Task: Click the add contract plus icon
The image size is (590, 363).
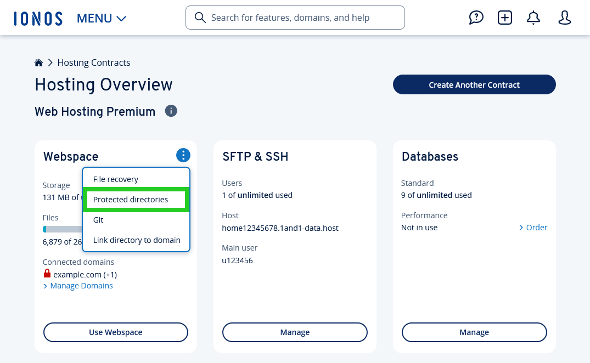Action: coord(504,18)
